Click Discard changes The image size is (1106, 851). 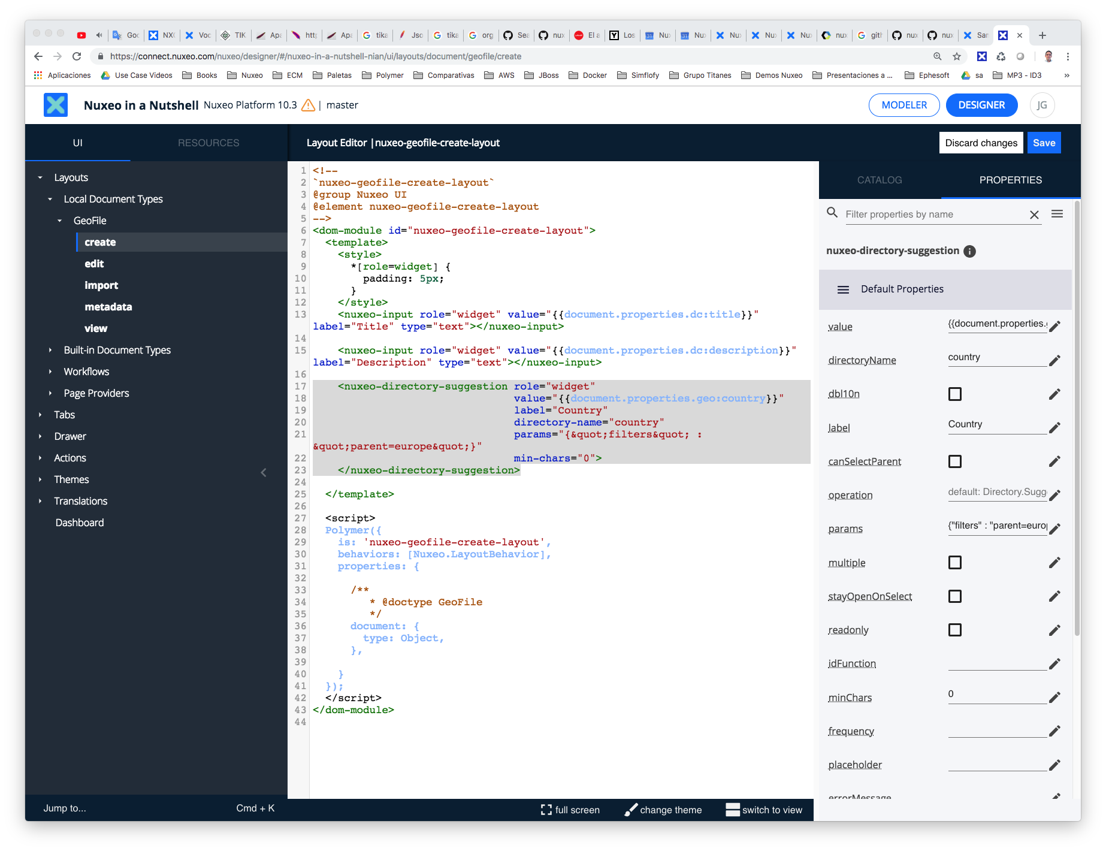(x=980, y=143)
